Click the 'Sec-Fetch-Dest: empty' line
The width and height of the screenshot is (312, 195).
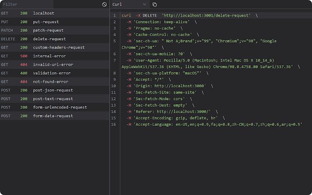click(160, 105)
